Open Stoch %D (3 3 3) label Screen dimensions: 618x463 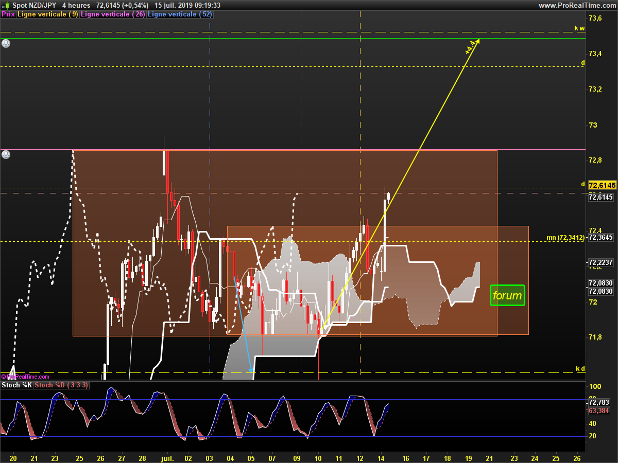tap(62, 385)
